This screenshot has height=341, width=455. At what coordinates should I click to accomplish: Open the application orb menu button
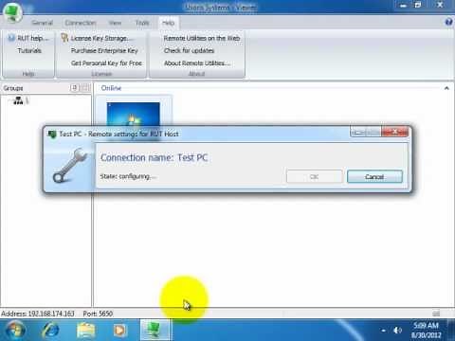[x=12, y=12]
